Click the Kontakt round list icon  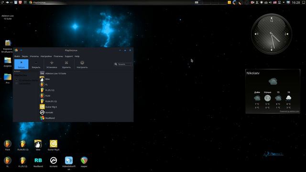tap(42, 112)
